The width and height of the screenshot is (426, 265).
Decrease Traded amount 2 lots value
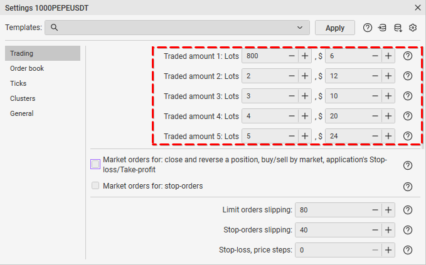coord(292,76)
